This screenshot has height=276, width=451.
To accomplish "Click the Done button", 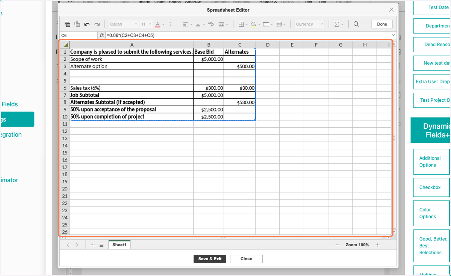I will tap(382, 24).
